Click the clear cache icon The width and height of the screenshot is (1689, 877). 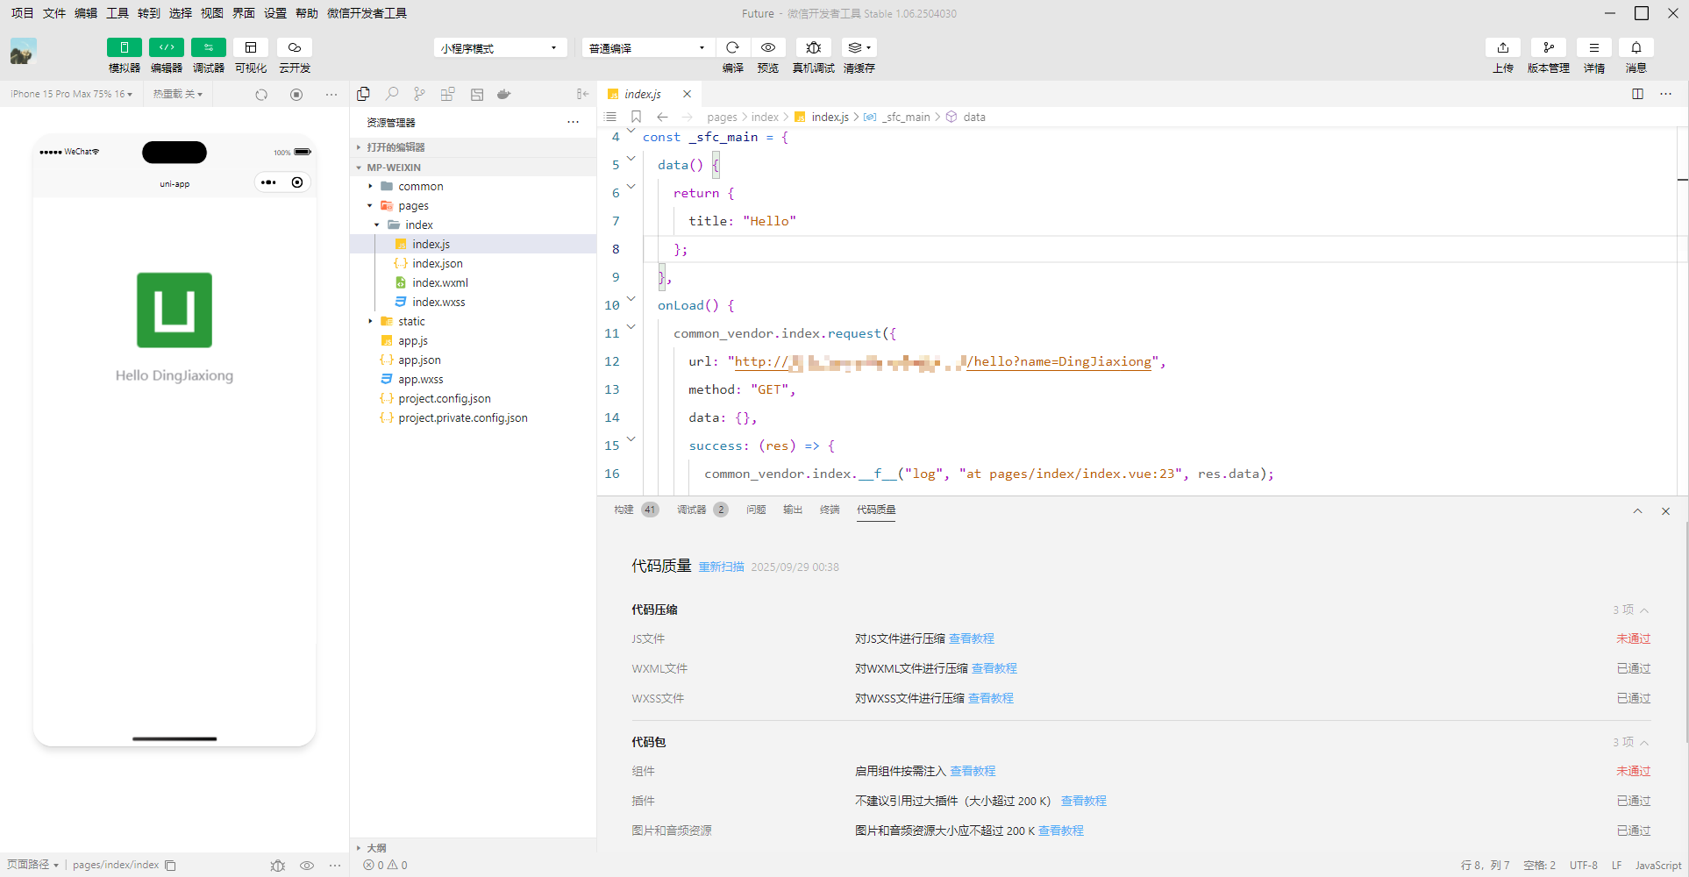tap(859, 47)
